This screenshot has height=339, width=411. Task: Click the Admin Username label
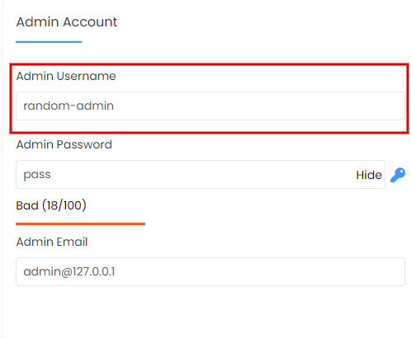click(x=66, y=76)
